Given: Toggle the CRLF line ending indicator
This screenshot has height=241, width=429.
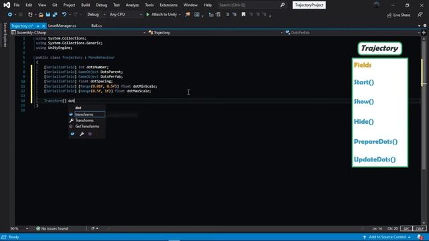Looking at the screenshot, I should coord(420,228).
